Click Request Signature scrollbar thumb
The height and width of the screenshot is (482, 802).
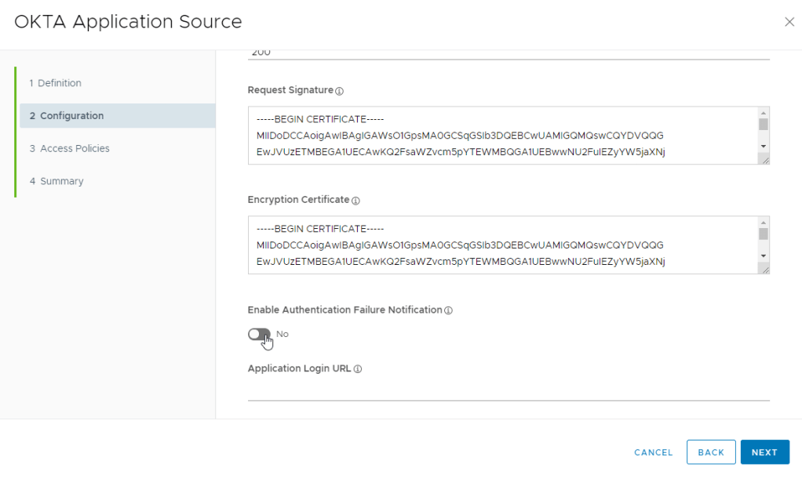coord(764,125)
